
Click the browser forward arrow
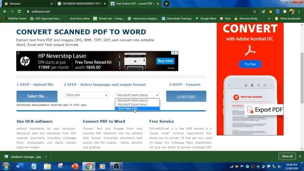(x=12, y=11)
